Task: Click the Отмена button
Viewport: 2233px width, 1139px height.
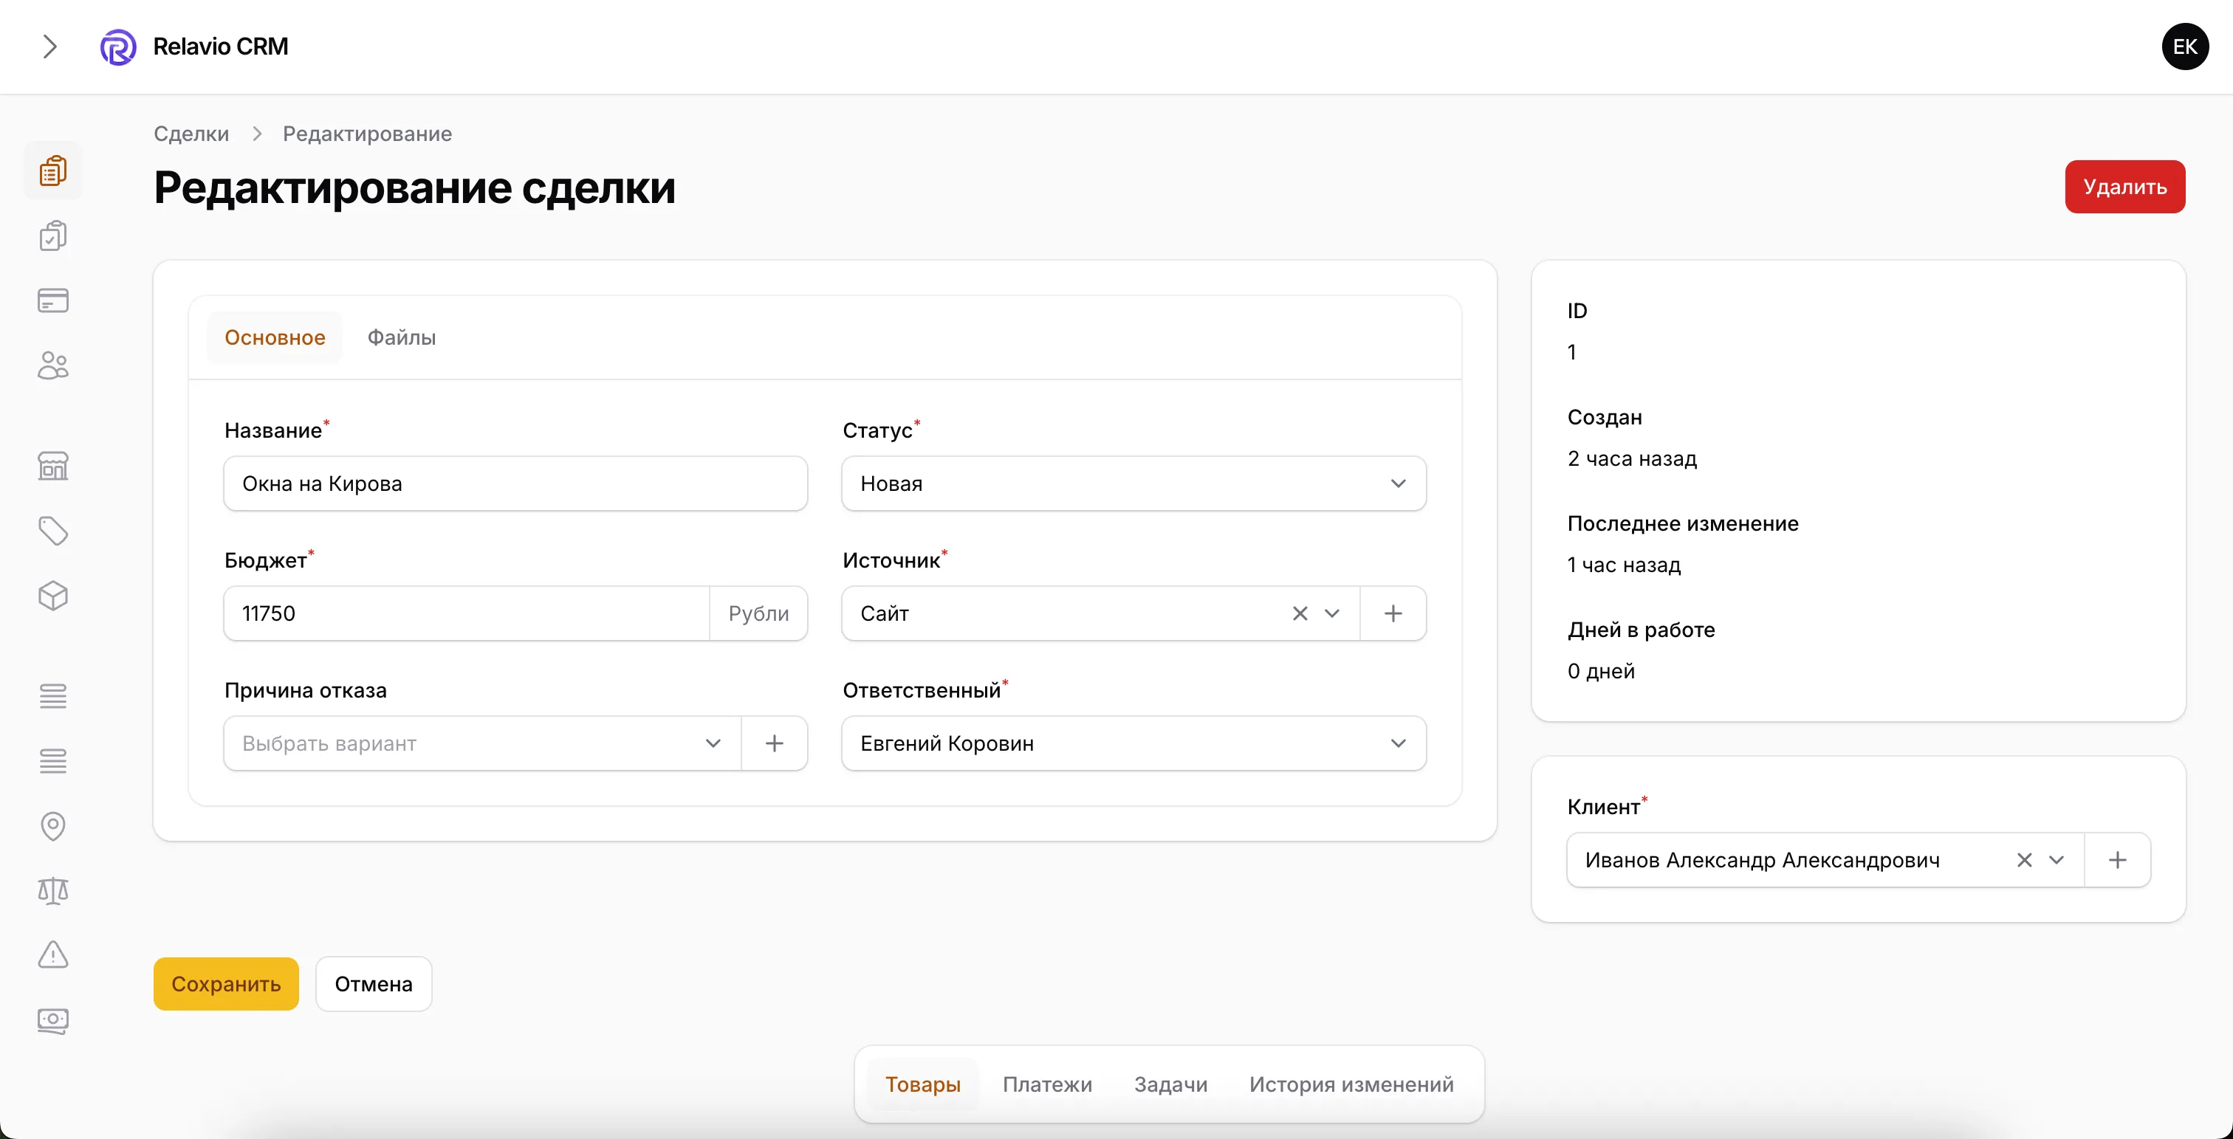Action: [x=374, y=984]
